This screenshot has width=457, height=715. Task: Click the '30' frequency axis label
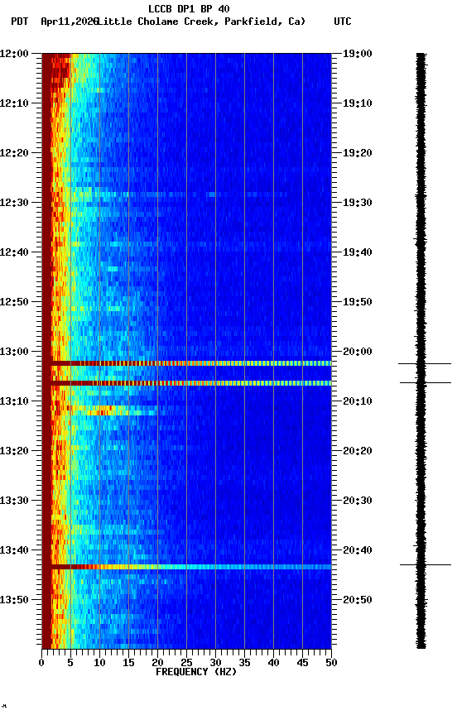[215, 664]
